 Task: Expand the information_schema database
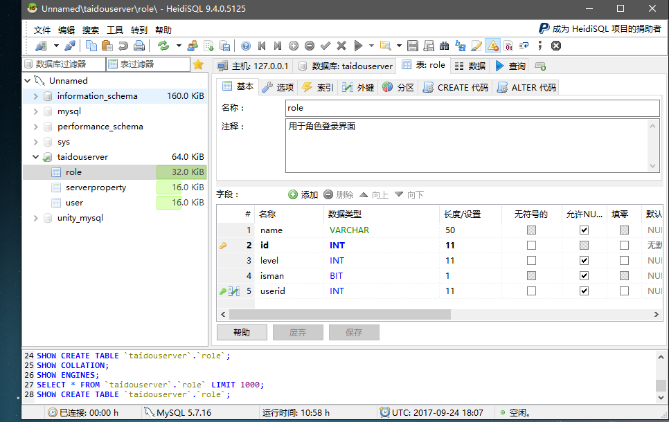pos(36,96)
